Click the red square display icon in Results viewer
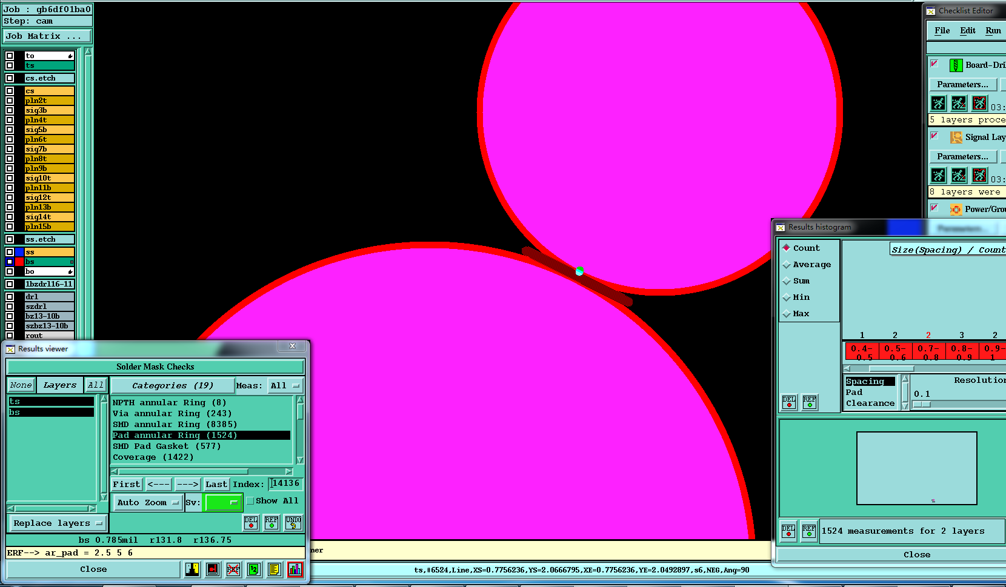The height and width of the screenshot is (587, 1006). click(x=213, y=569)
